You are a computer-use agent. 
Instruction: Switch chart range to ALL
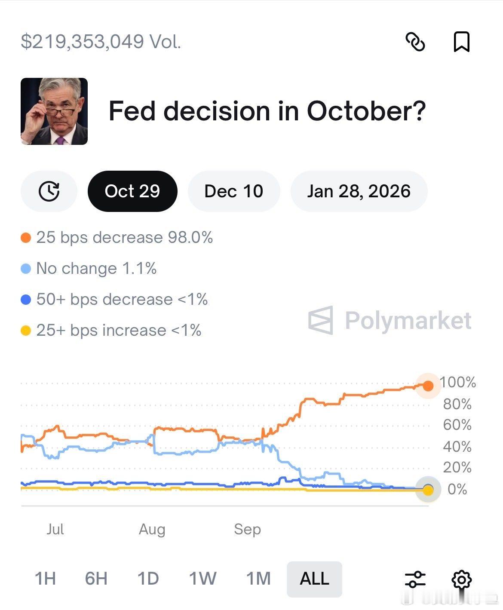314,579
